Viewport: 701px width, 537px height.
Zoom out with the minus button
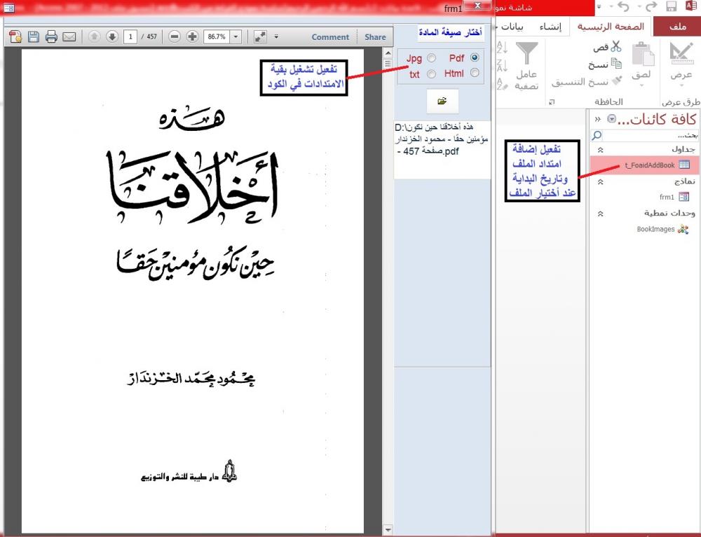(175, 36)
